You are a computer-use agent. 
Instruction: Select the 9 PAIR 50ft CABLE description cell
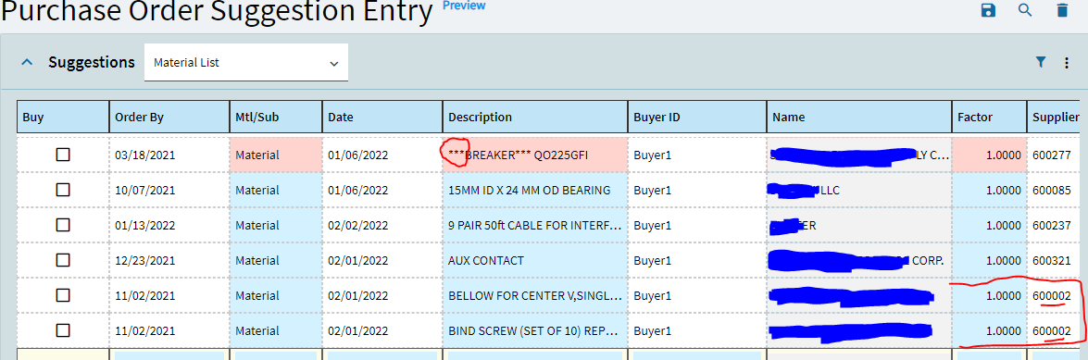click(x=535, y=226)
